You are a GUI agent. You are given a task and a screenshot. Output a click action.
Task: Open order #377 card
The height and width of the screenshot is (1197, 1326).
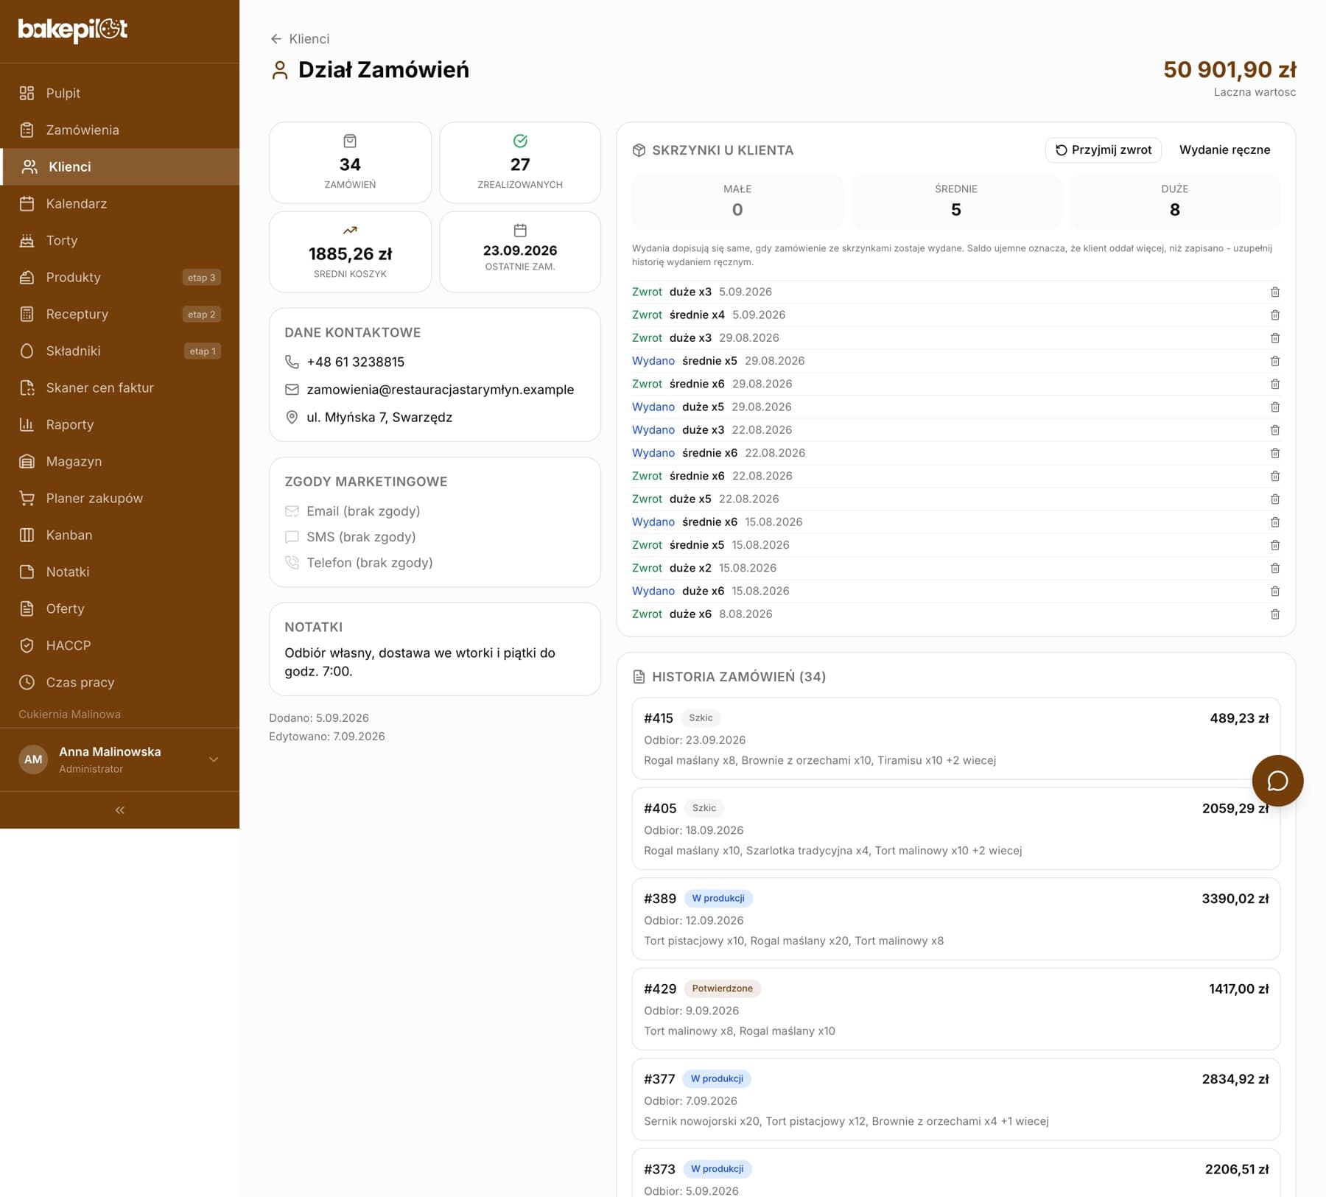coord(955,1099)
